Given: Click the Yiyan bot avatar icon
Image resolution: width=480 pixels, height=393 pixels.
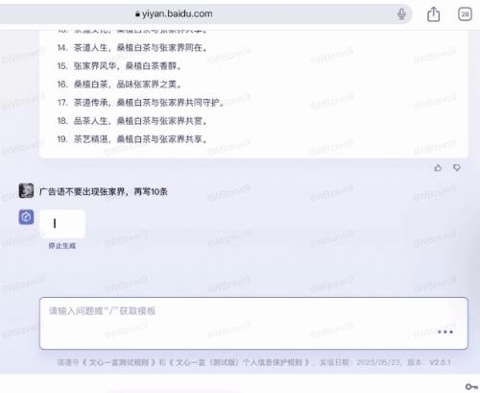Looking at the screenshot, I should coord(26,217).
